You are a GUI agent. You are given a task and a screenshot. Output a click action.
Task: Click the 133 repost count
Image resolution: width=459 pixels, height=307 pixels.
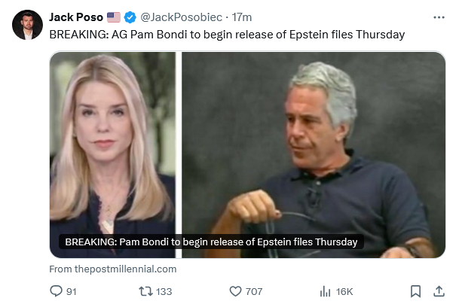tap(164, 291)
